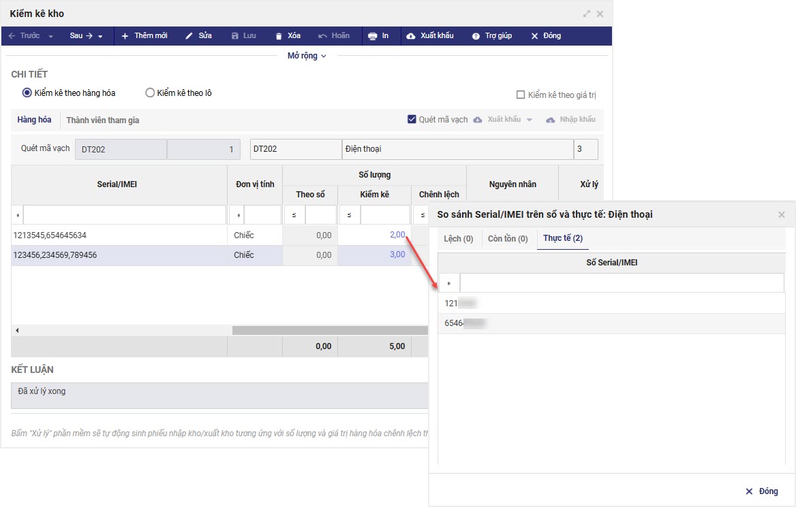
Task: Click the Lưu save disk icon
Action: [234, 36]
